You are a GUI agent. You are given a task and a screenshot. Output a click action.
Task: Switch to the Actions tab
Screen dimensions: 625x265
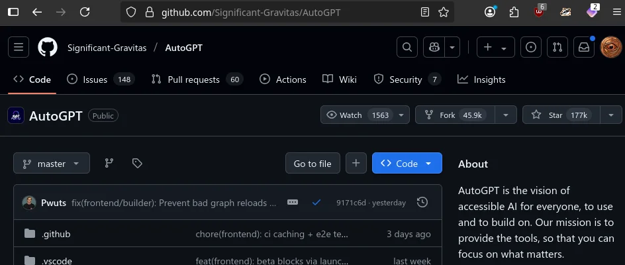pyautogui.click(x=283, y=79)
